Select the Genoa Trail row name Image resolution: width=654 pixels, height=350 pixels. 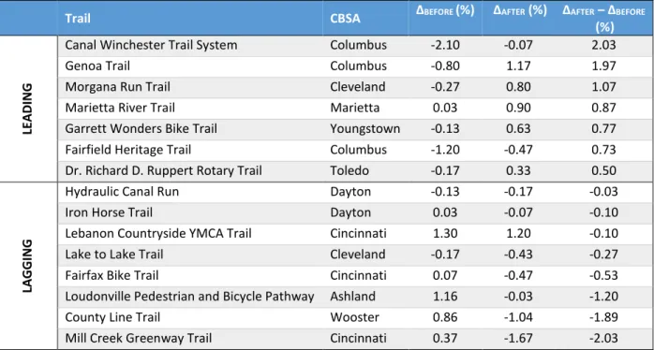(97, 66)
